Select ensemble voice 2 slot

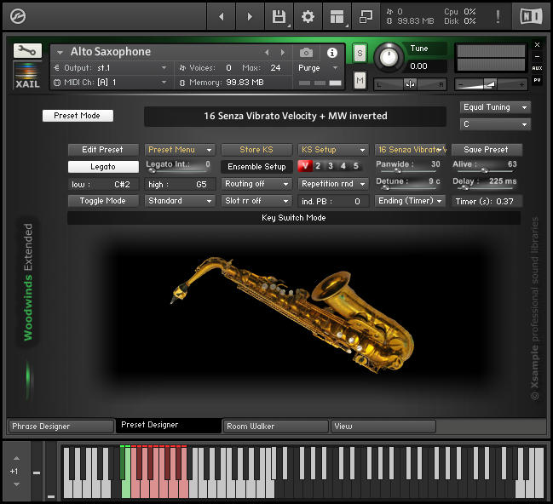tap(318, 166)
